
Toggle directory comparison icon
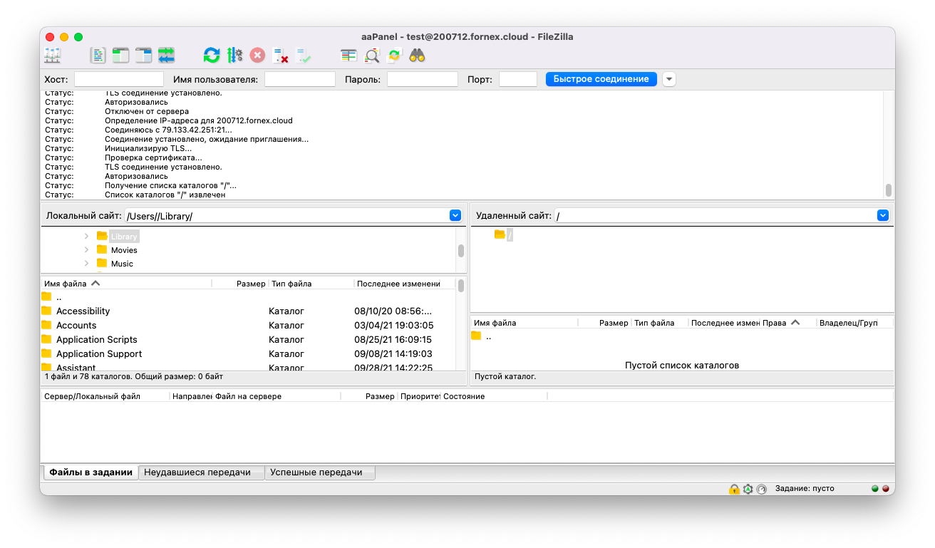371,55
